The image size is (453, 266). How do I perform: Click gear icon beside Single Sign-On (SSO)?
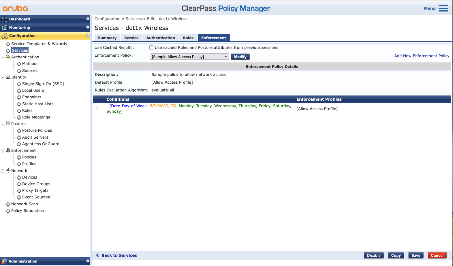(x=19, y=84)
